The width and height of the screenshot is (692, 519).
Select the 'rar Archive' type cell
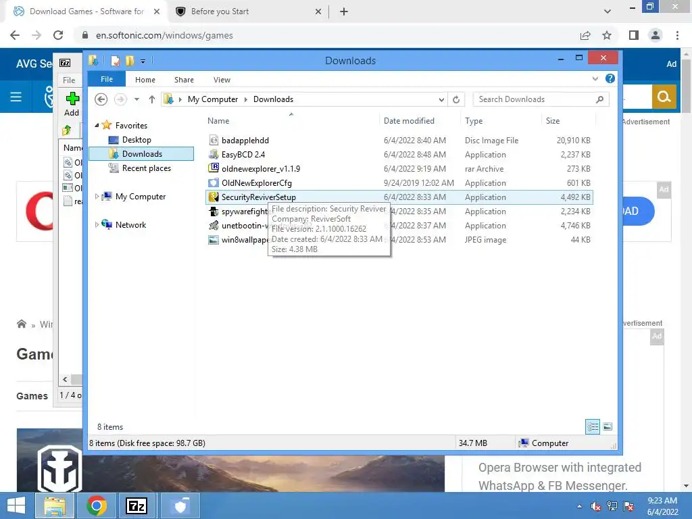484,168
